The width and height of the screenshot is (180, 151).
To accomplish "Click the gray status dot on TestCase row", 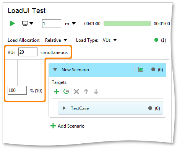I will pyautogui.click(x=150, y=108).
